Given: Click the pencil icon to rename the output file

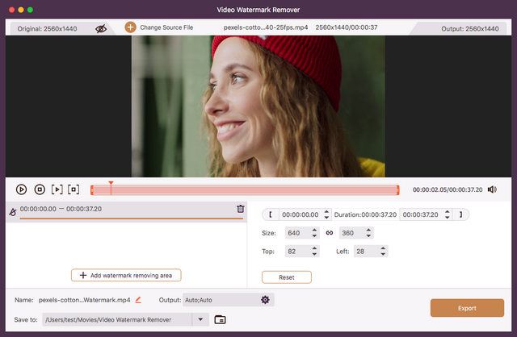Looking at the screenshot, I should tap(138, 300).
